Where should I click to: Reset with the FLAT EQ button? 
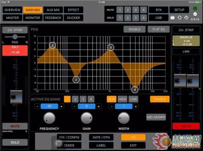(x=159, y=29)
